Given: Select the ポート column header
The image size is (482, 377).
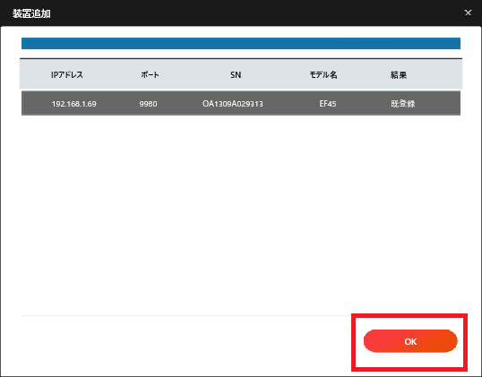Looking at the screenshot, I should (x=150, y=74).
